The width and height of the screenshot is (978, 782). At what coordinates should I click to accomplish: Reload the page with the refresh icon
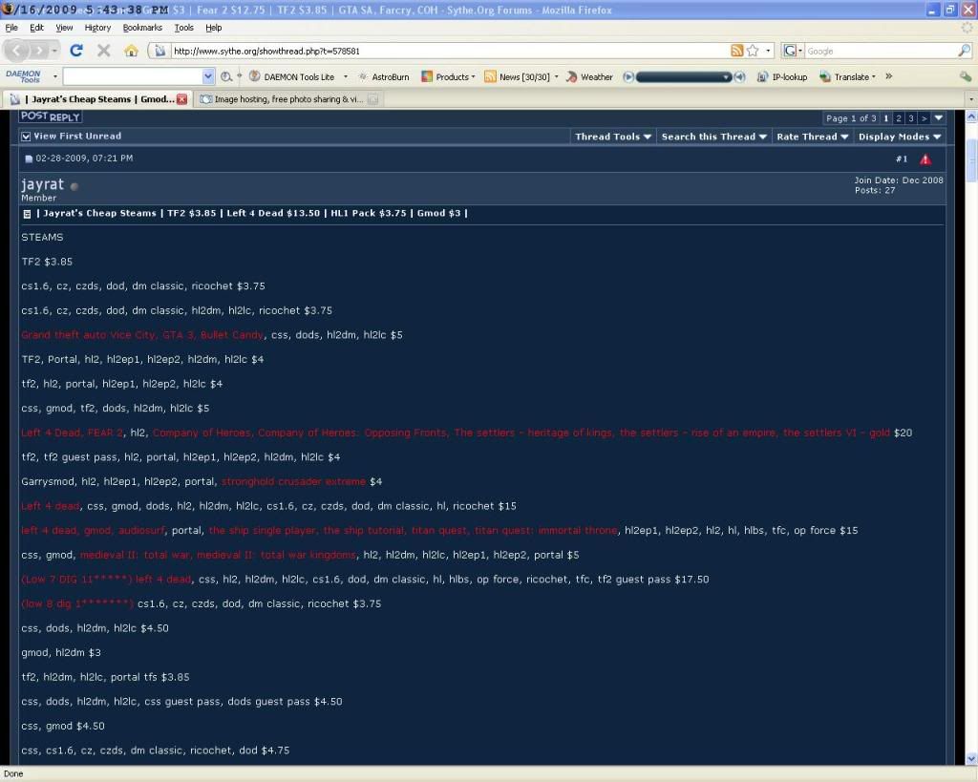pos(76,51)
